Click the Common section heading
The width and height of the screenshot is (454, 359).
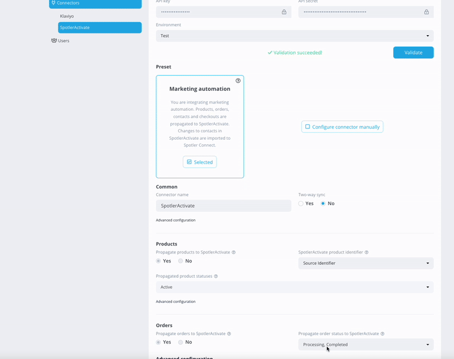pos(167,187)
